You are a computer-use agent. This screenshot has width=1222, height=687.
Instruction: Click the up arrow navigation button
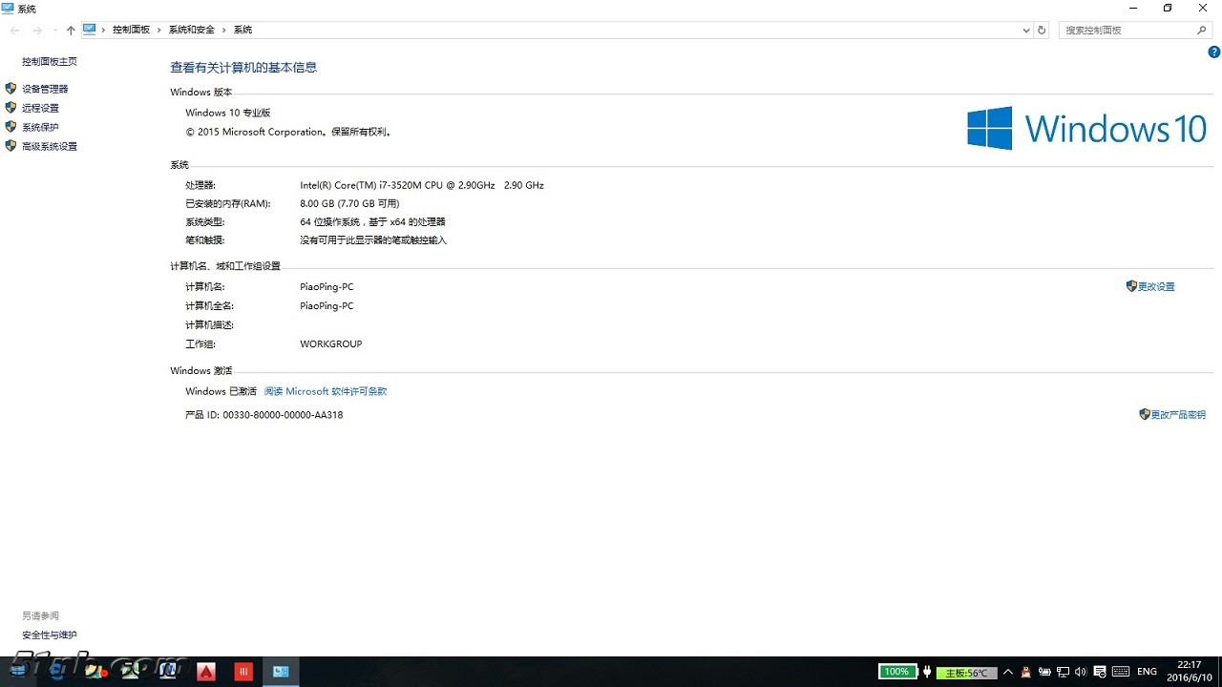point(71,31)
